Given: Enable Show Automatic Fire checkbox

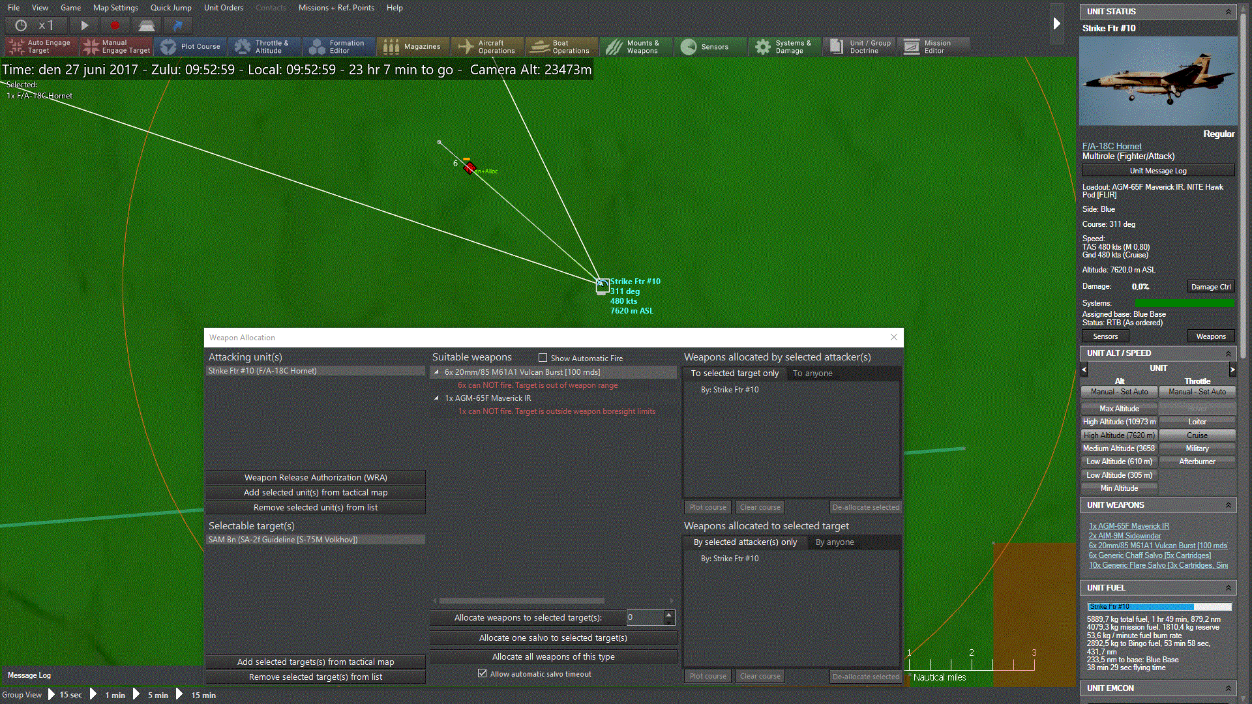Looking at the screenshot, I should pos(543,358).
